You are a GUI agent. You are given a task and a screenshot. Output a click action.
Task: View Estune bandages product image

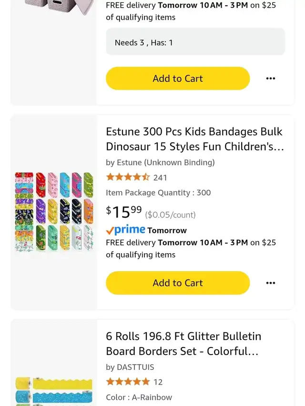(x=54, y=212)
